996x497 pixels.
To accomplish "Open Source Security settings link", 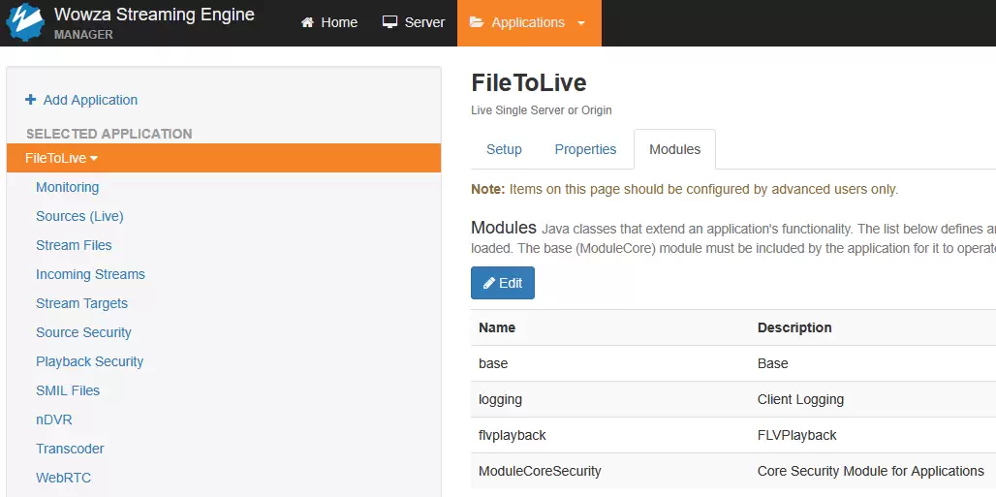I will click(x=84, y=332).
